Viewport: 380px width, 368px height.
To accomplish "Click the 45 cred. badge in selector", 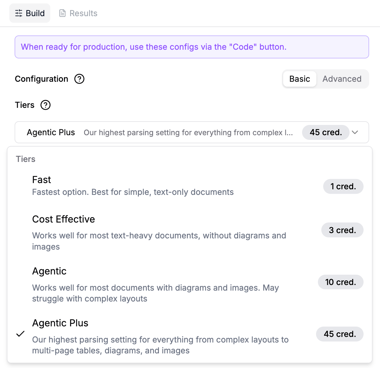I will coord(326,132).
